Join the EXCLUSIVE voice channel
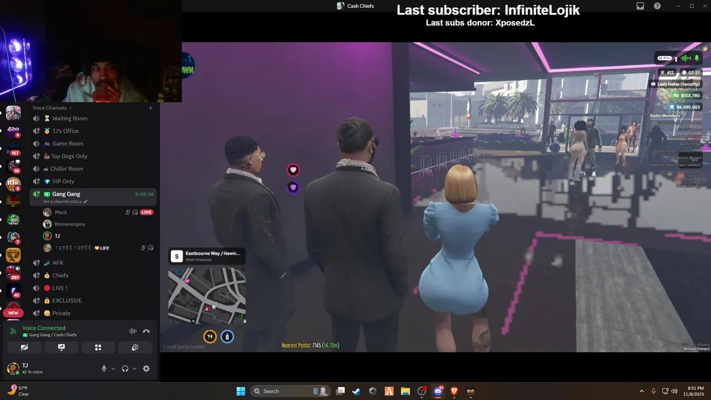Screen dimensions: 711x400 [93, 301]
